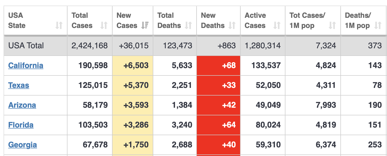Screen dimensions: 387x156
Task: Open the Georgia state link
Action: click(x=23, y=145)
